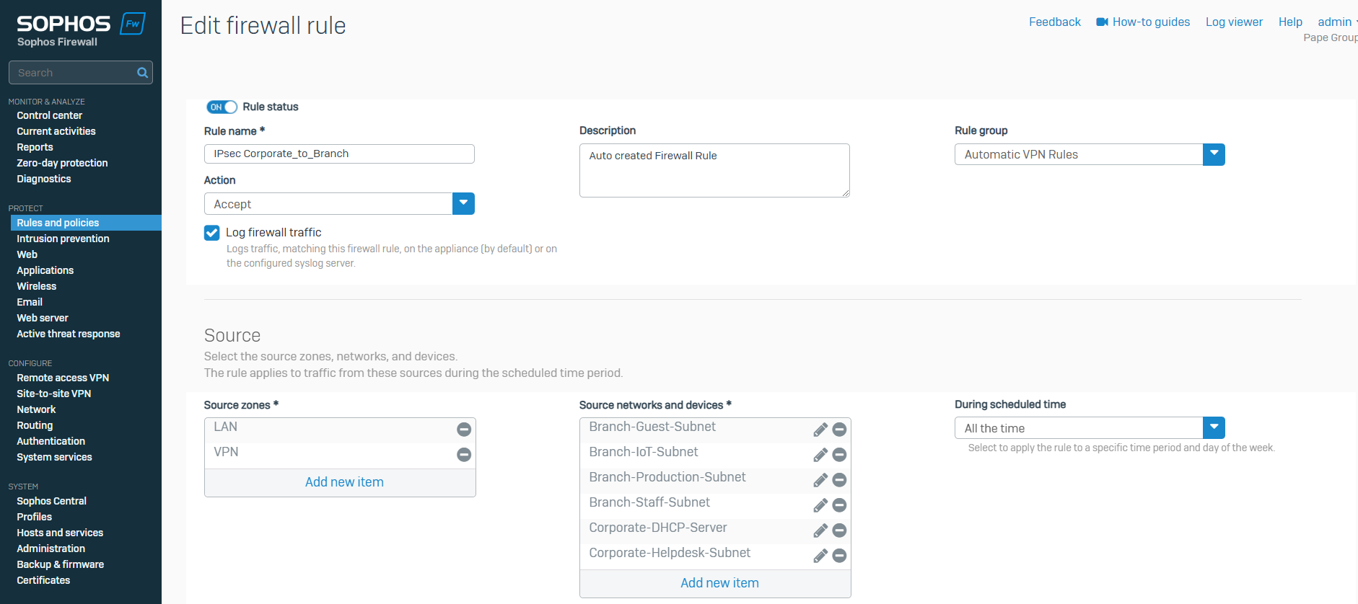Open System services page

click(x=54, y=457)
